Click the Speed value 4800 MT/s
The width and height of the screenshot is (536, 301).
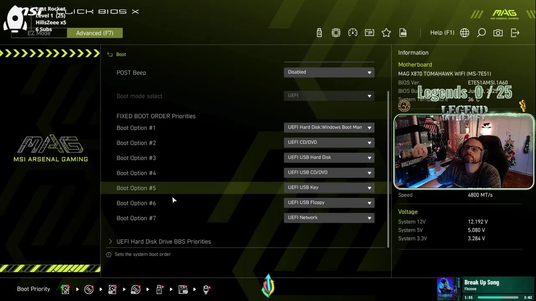click(480, 195)
